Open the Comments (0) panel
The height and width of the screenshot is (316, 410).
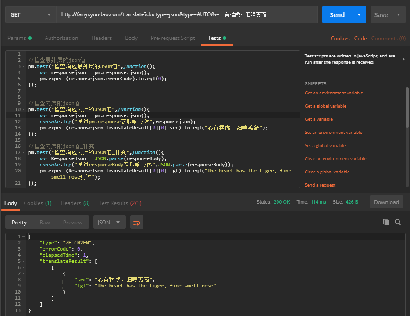pos(388,38)
